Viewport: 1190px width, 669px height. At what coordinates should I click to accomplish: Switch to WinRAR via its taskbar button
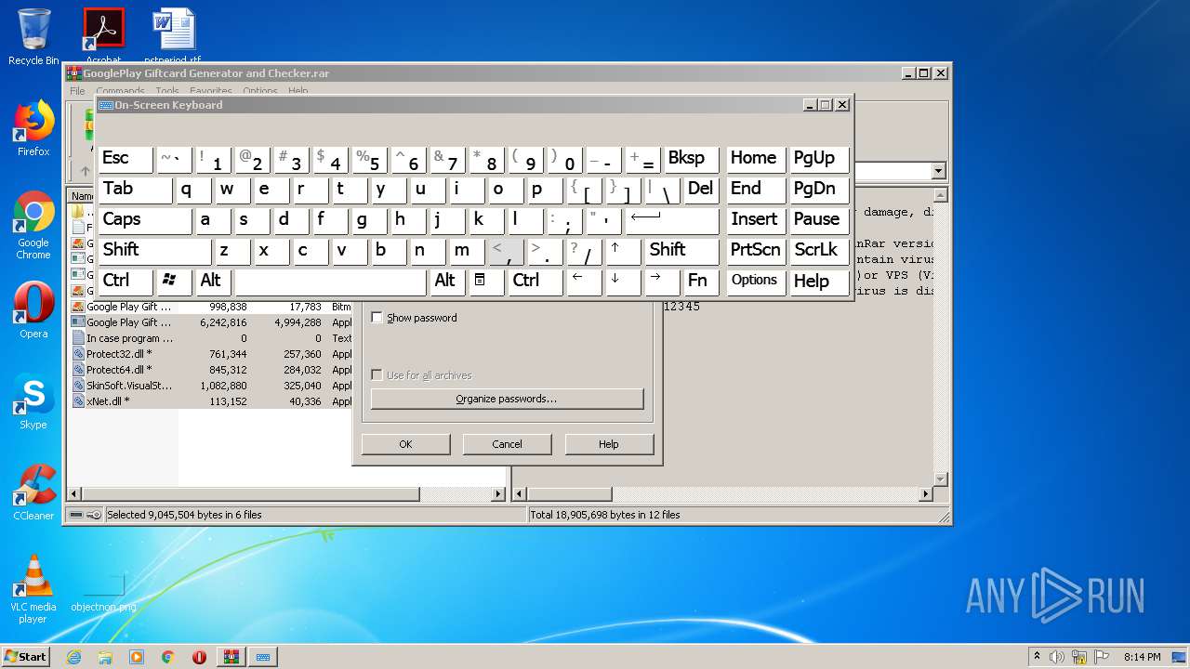click(x=231, y=657)
